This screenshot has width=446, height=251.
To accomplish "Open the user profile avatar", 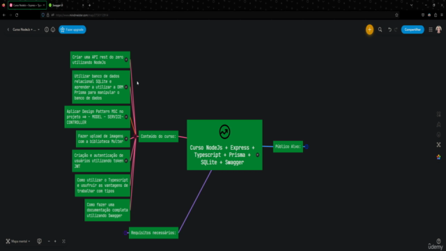I will 438,29.
